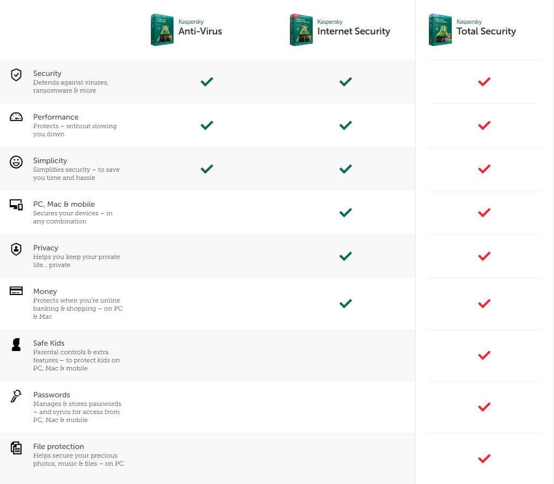The image size is (554, 484).
Task: Select the "Security" feature heading
Action: pyautogui.click(x=47, y=73)
